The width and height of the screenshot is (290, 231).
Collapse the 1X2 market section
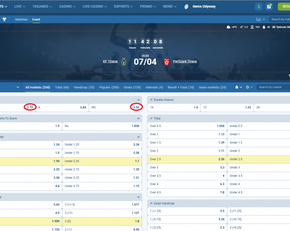[x=138, y=100]
